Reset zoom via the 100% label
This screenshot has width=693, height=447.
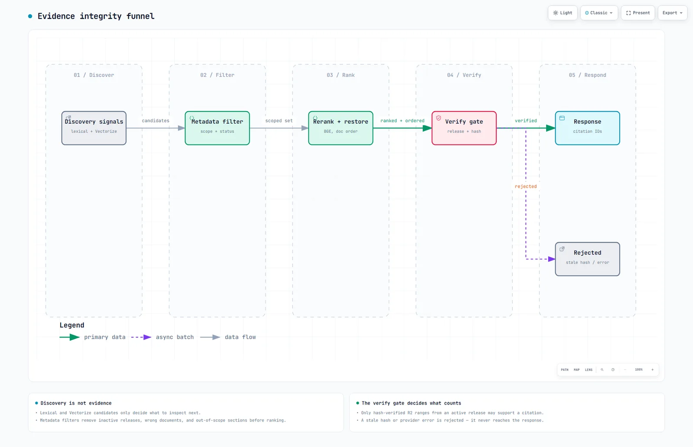639,370
